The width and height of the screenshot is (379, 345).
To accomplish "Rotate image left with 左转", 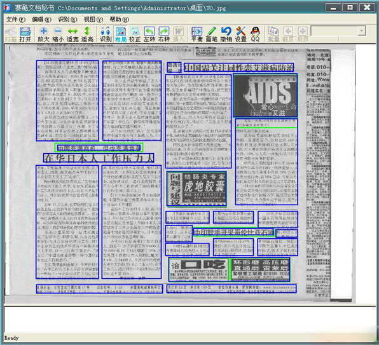I will tap(149, 34).
